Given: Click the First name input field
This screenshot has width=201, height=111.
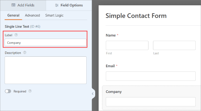Looking at the screenshot, I should (x=127, y=45).
